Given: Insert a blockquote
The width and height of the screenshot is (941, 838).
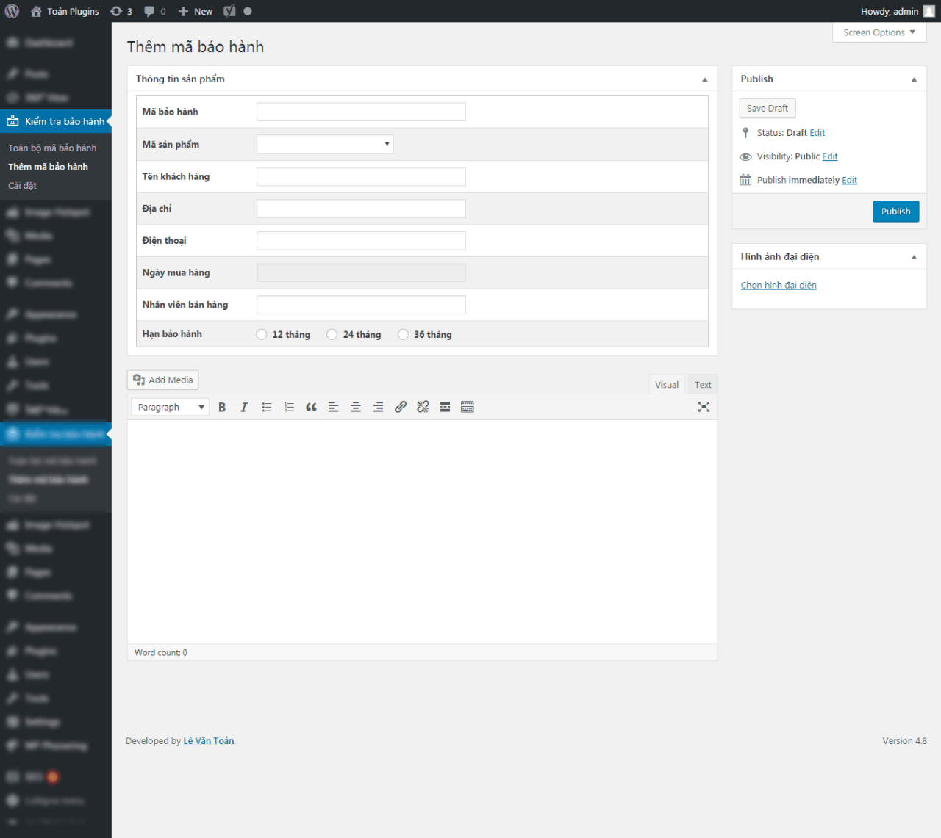Looking at the screenshot, I should 311,407.
